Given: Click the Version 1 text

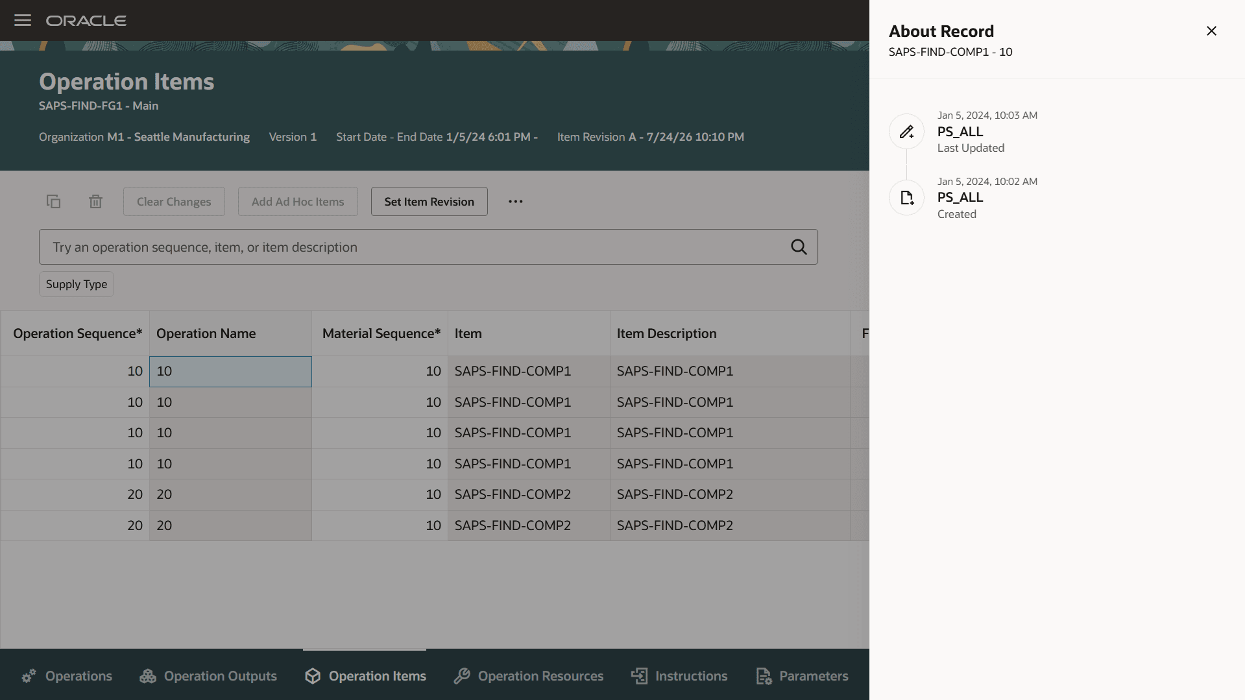Looking at the screenshot, I should click(293, 137).
